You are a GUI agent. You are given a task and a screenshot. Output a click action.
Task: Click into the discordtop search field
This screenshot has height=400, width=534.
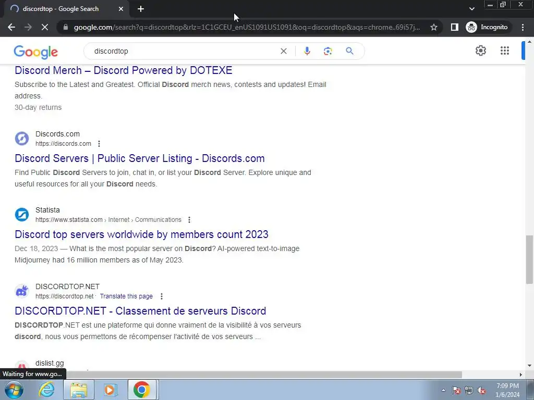(x=184, y=51)
